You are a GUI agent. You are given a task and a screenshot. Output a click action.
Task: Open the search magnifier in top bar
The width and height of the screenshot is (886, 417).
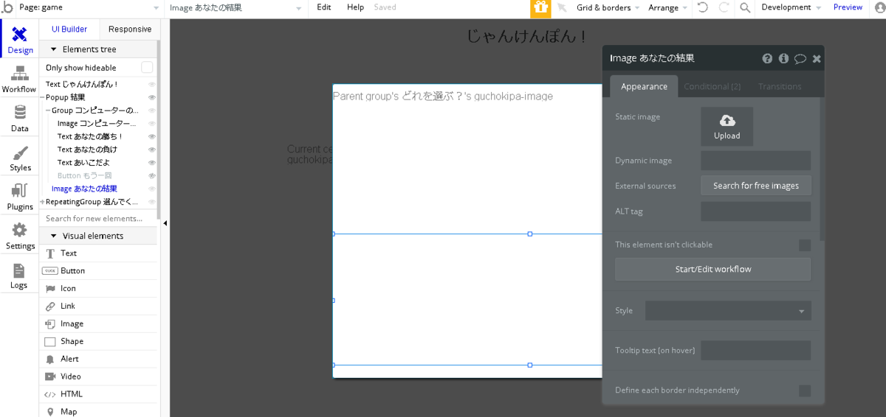pyautogui.click(x=745, y=7)
